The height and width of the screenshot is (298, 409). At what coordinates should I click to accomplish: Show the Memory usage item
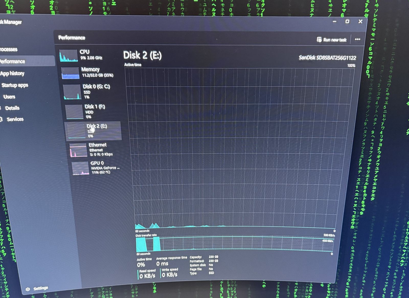click(x=88, y=73)
